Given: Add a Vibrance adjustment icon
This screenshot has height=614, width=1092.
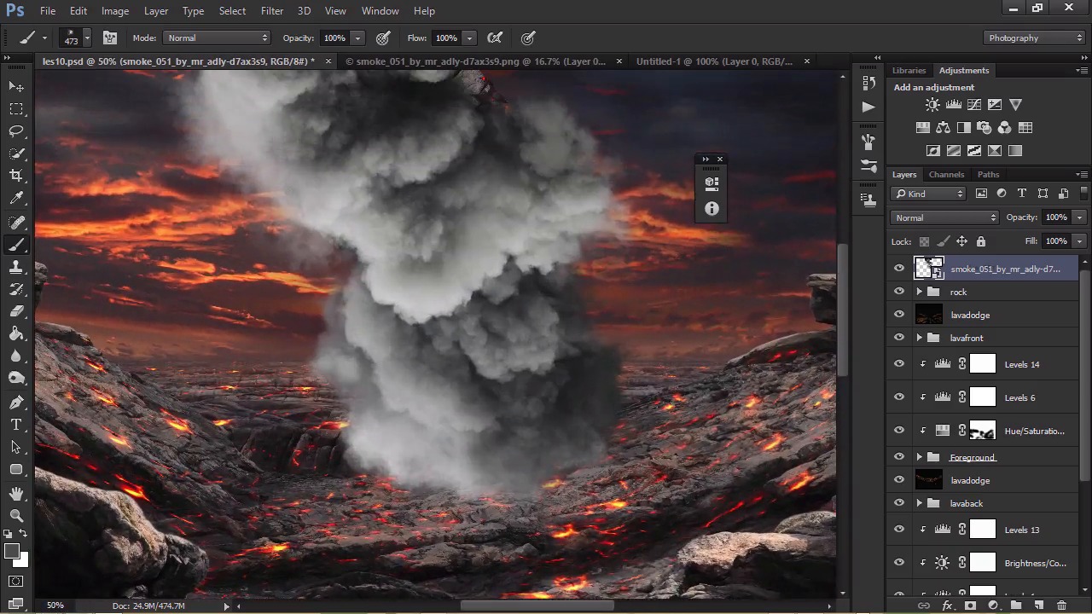Looking at the screenshot, I should (x=1015, y=105).
